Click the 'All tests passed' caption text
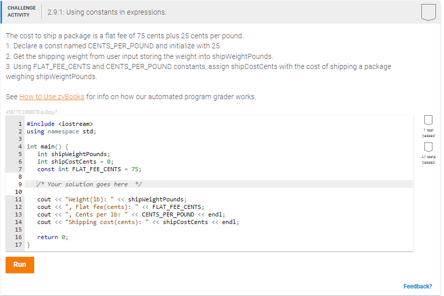Screen dimensions: 444x296 [x=428, y=159]
